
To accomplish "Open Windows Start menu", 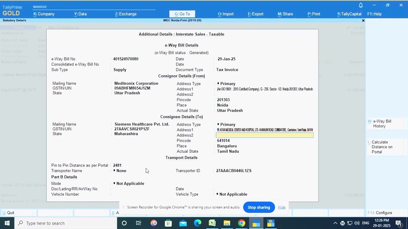I will 7,223.
